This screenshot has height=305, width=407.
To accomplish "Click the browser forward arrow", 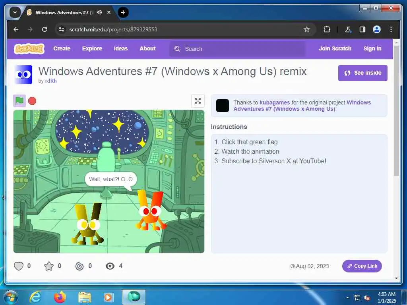I will (30, 29).
